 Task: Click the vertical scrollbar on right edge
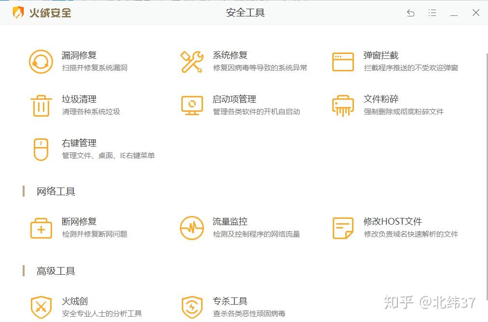point(486,176)
